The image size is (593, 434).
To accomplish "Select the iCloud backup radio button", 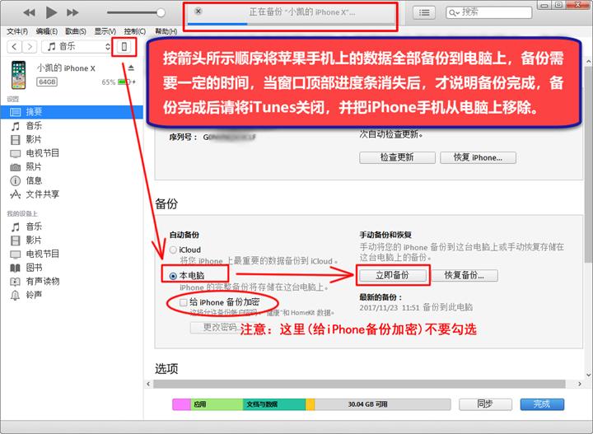I will click(x=173, y=250).
